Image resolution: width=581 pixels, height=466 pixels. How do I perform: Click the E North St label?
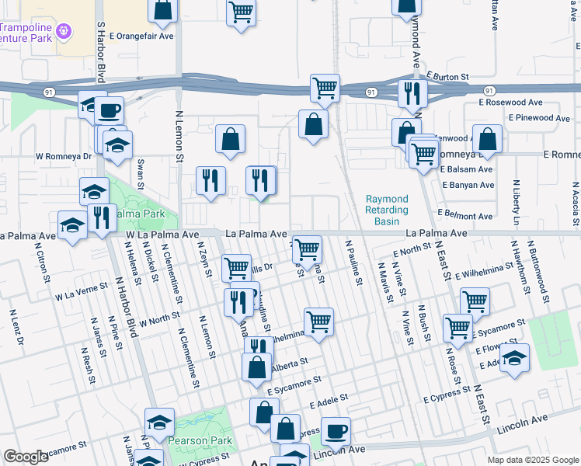click(x=412, y=249)
